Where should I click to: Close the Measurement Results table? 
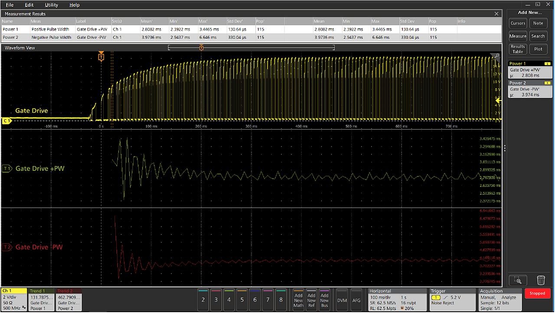pos(496,14)
